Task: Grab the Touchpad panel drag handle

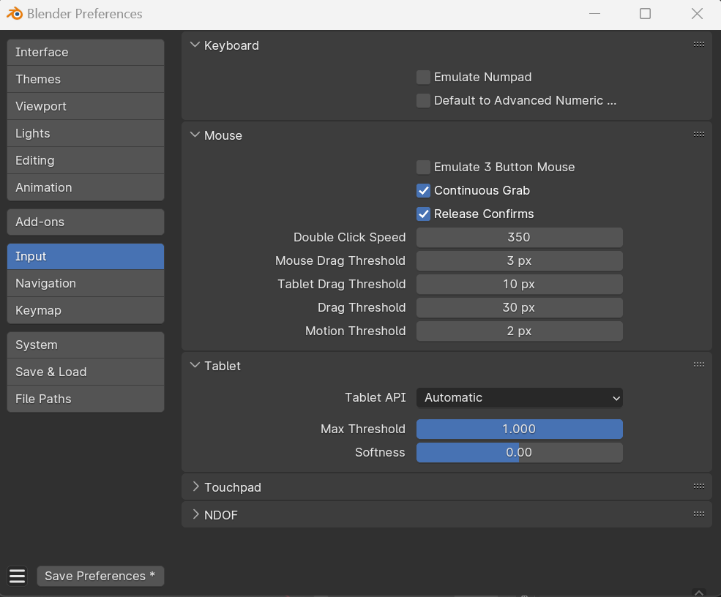Action: tap(699, 487)
